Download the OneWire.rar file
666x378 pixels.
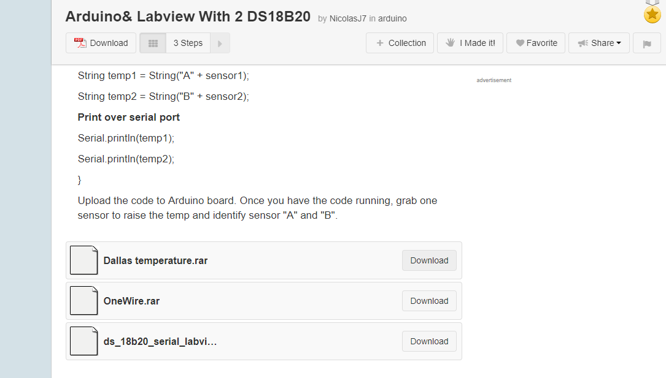click(x=428, y=300)
